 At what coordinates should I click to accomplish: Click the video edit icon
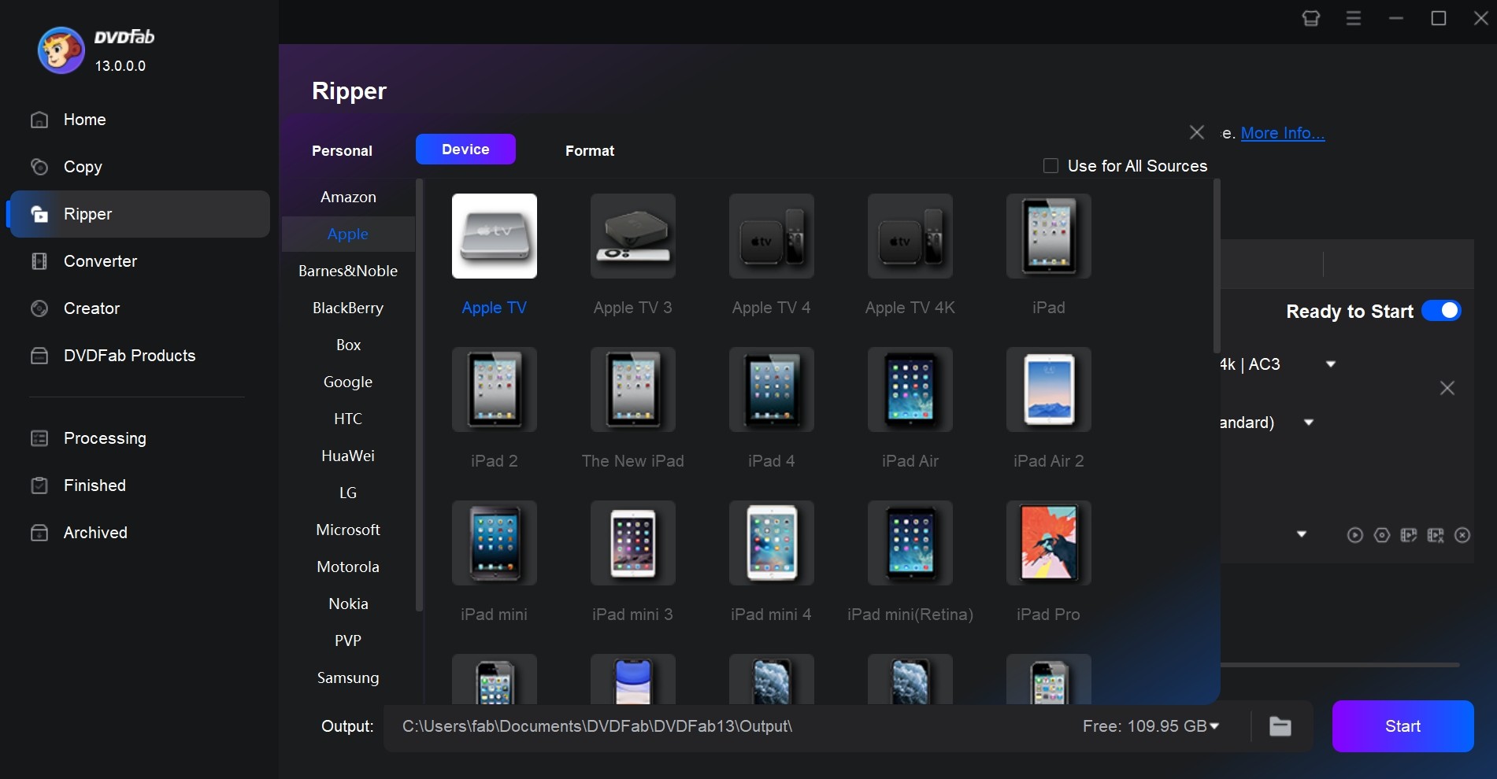click(x=1409, y=534)
